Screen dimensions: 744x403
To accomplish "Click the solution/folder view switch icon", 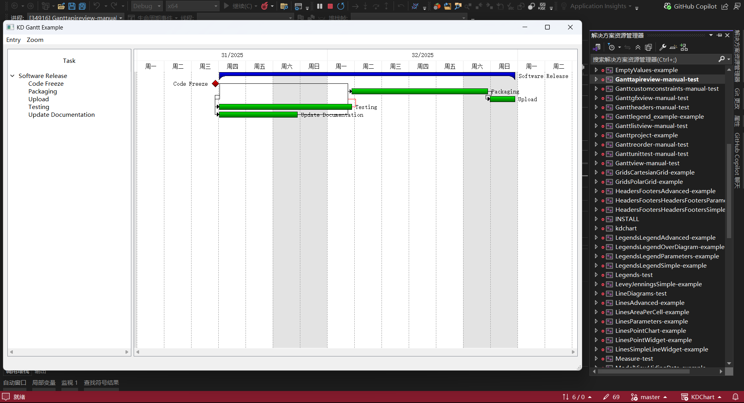I will pos(597,47).
